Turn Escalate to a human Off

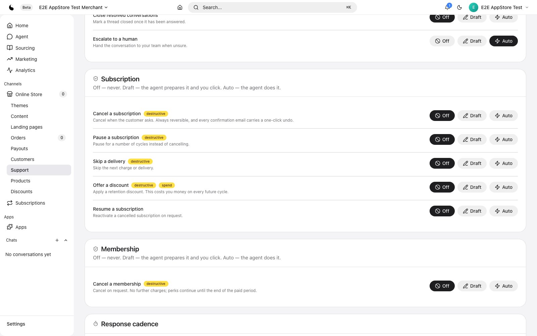click(442, 41)
